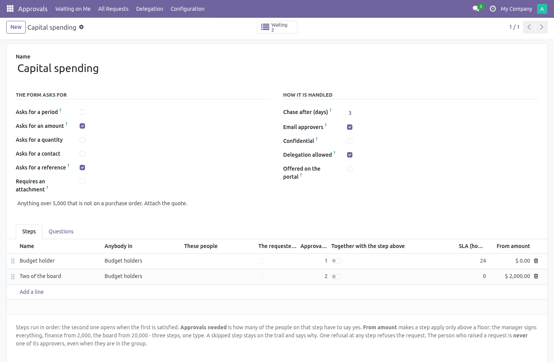Screen dimensions: 554x362
Task: Go to All Requests
Action: coord(113,9)
